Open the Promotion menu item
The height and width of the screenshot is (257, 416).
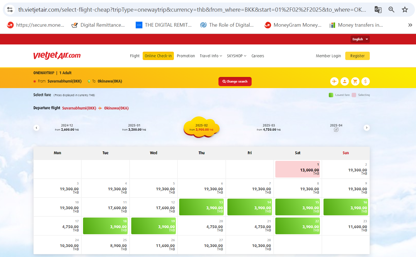click(186, 56)
